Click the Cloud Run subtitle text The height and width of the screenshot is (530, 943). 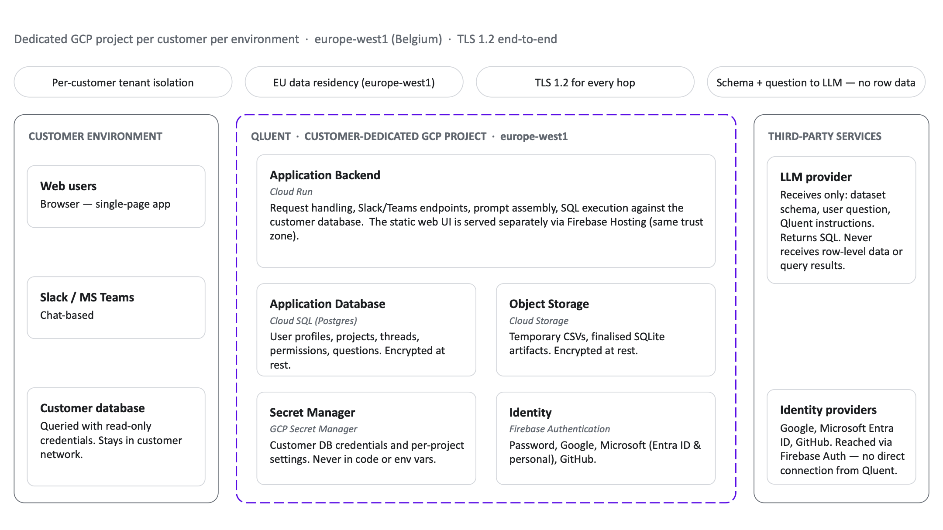coord(291,192)
